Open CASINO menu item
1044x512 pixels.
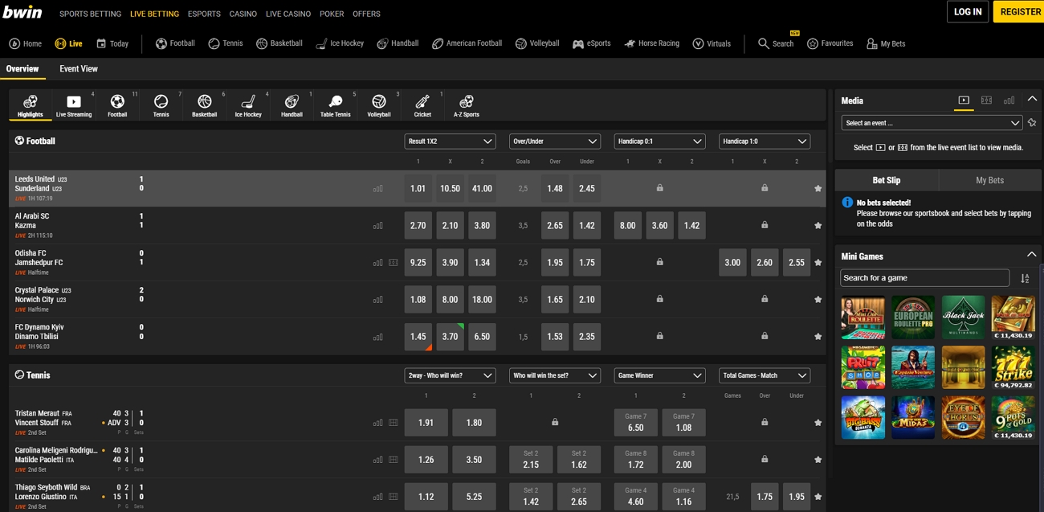point(243,14)
